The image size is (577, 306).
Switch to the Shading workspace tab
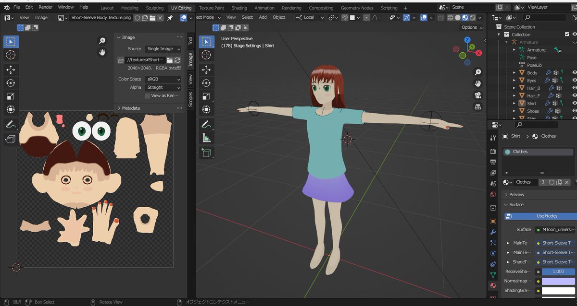point(239,8)
